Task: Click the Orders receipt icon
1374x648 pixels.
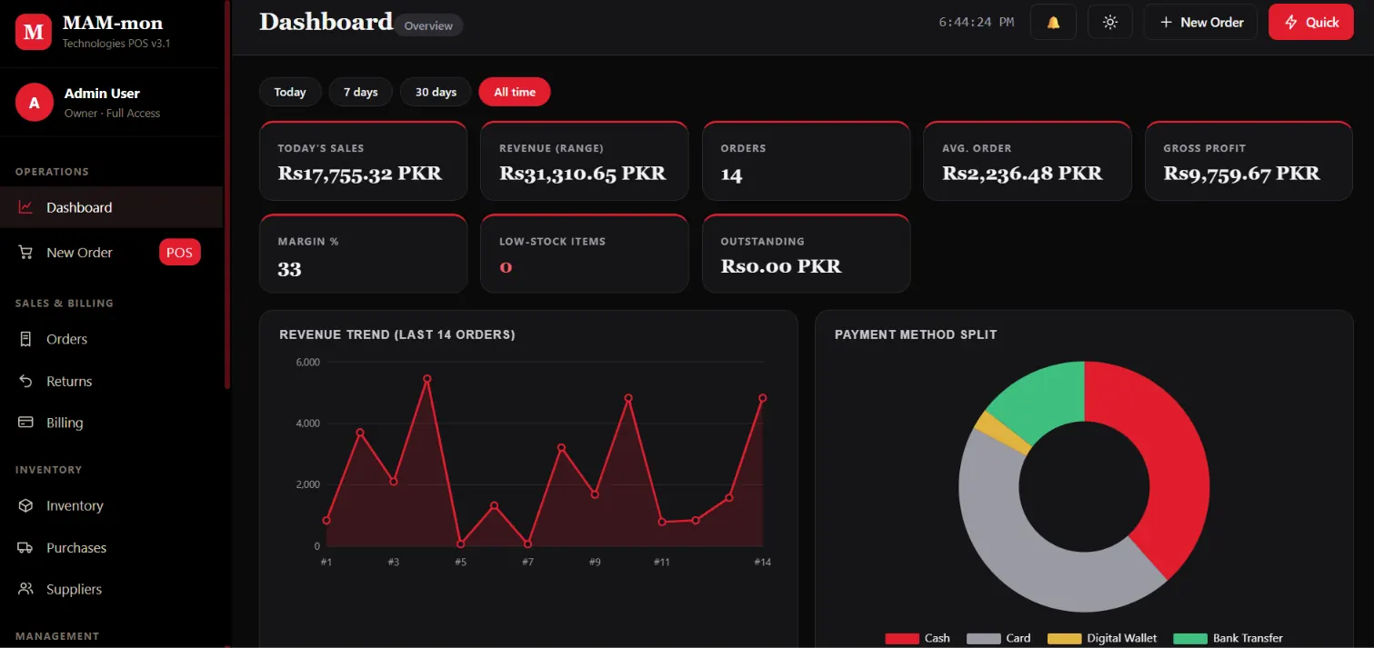Action: 26,339
